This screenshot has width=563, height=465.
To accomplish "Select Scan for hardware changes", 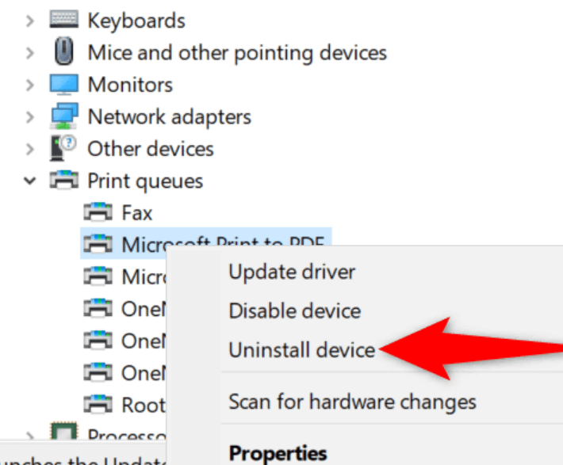I will [353, 402].
